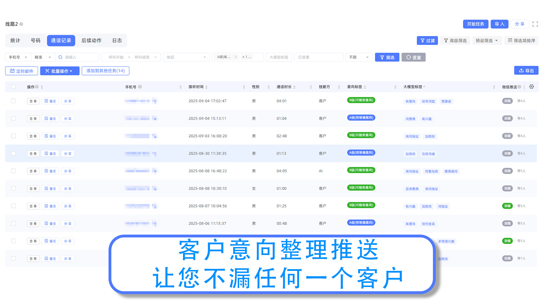Click the 导出 export button
This screenshot has width=544, height=306.
click(526, 71)
